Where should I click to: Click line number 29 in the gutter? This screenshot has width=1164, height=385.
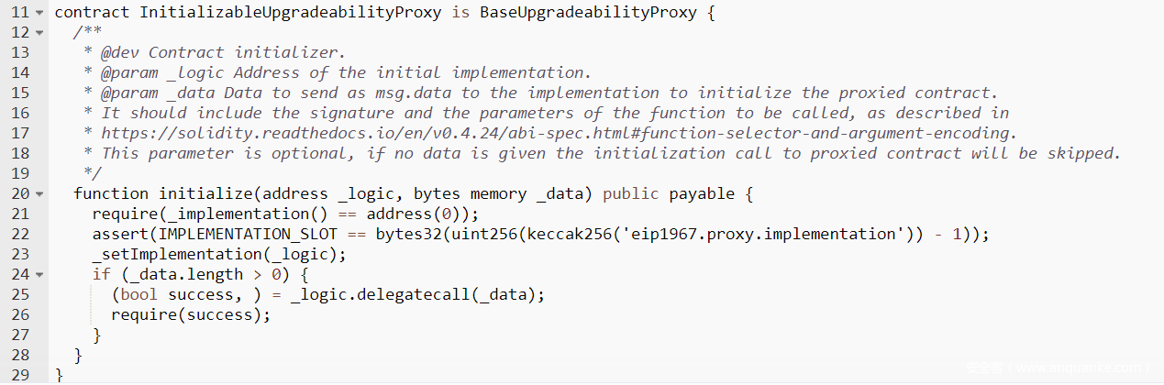coord(19,375)
